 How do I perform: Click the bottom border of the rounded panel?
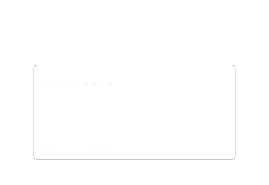134,160
